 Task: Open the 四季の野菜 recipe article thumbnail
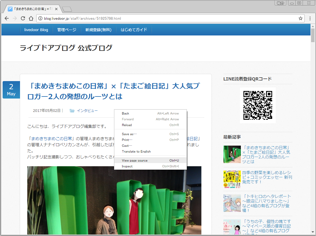pos(232,179)
